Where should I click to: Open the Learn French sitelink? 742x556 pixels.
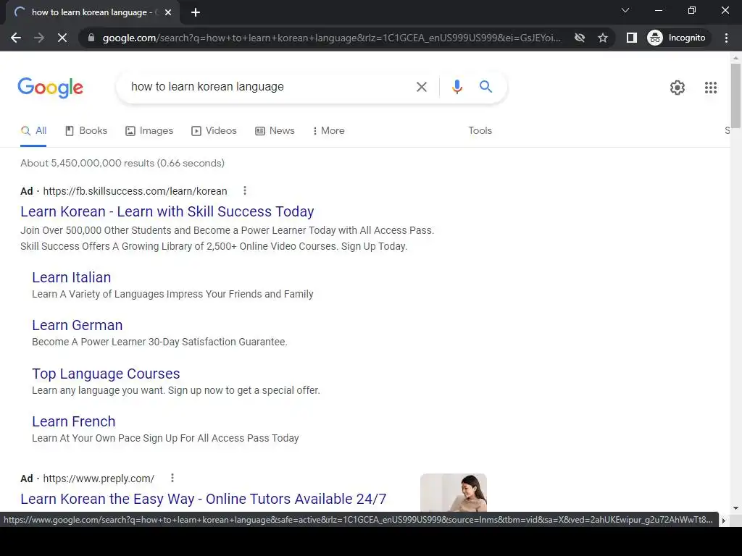coord(74,421)
